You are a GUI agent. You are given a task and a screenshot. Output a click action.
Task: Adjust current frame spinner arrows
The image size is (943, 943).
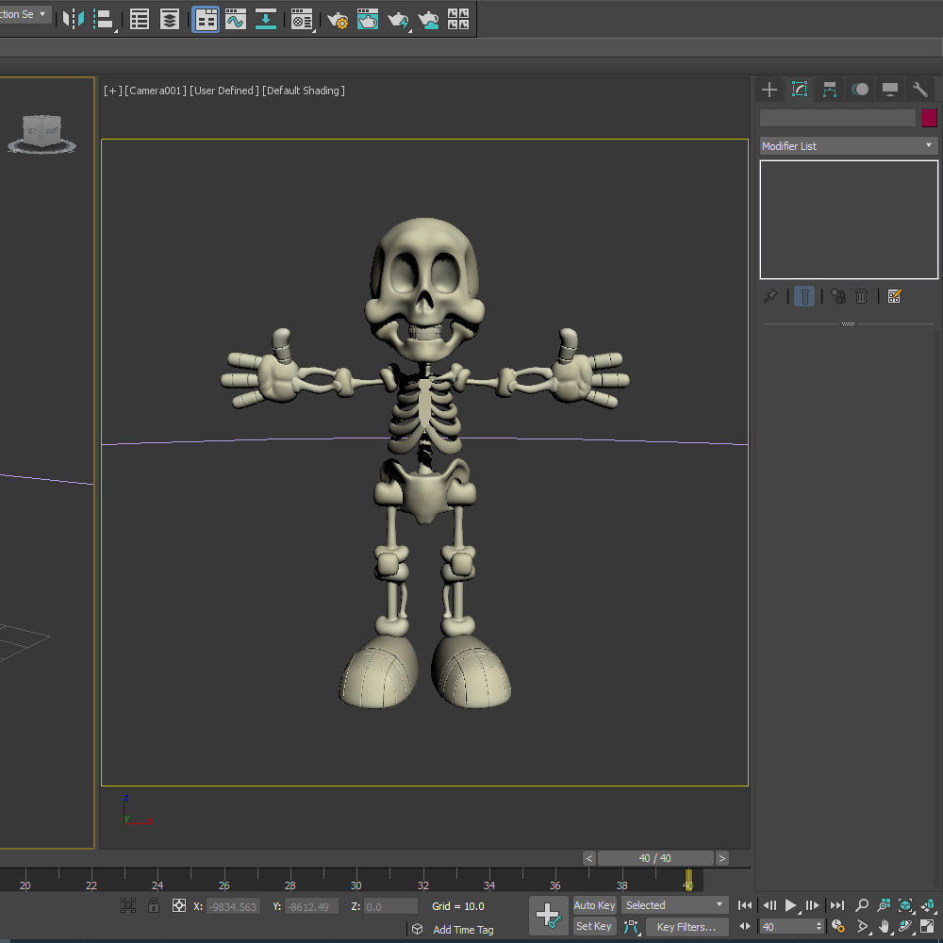click(x=819, y=927)
